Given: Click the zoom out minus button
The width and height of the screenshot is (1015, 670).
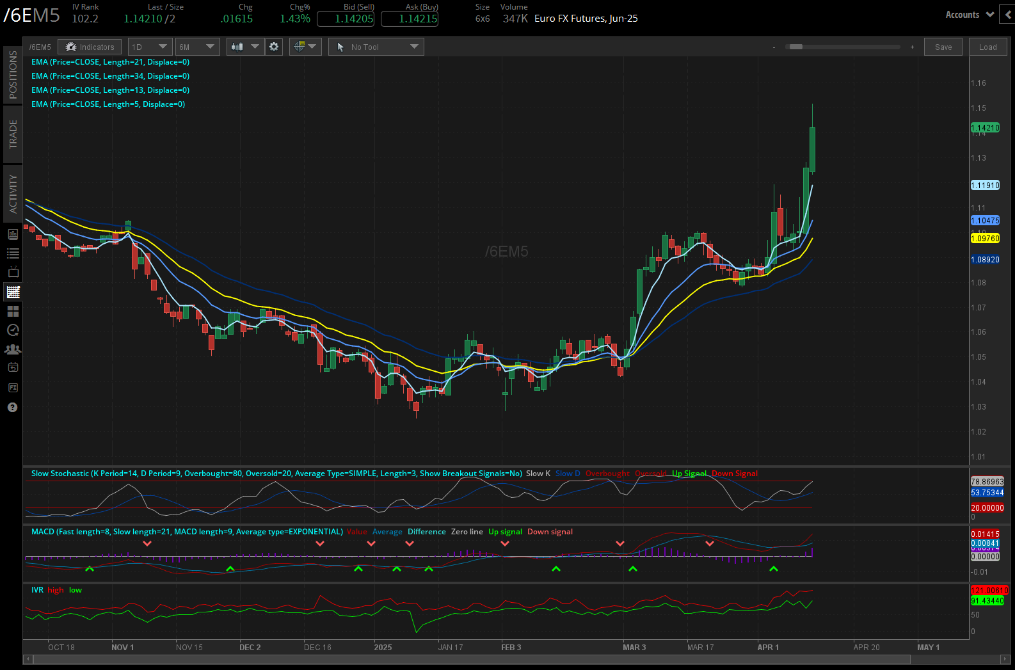Looking at the screenshot, I should [x=774, y=47].
